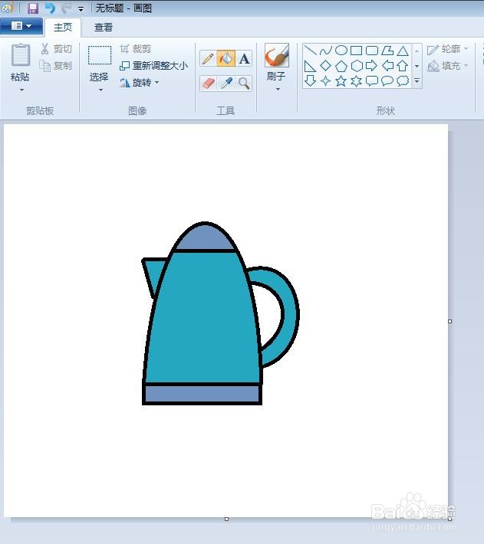Viewport: 484px width, 544px height.
Task: Click the Save icon in quick access toolbar
Action: 33,8
